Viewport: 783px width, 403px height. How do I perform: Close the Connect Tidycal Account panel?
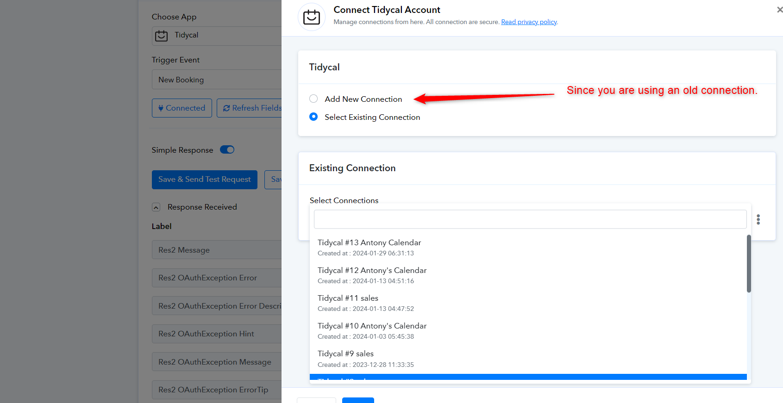pyautogui.click(x=780, y=10)
